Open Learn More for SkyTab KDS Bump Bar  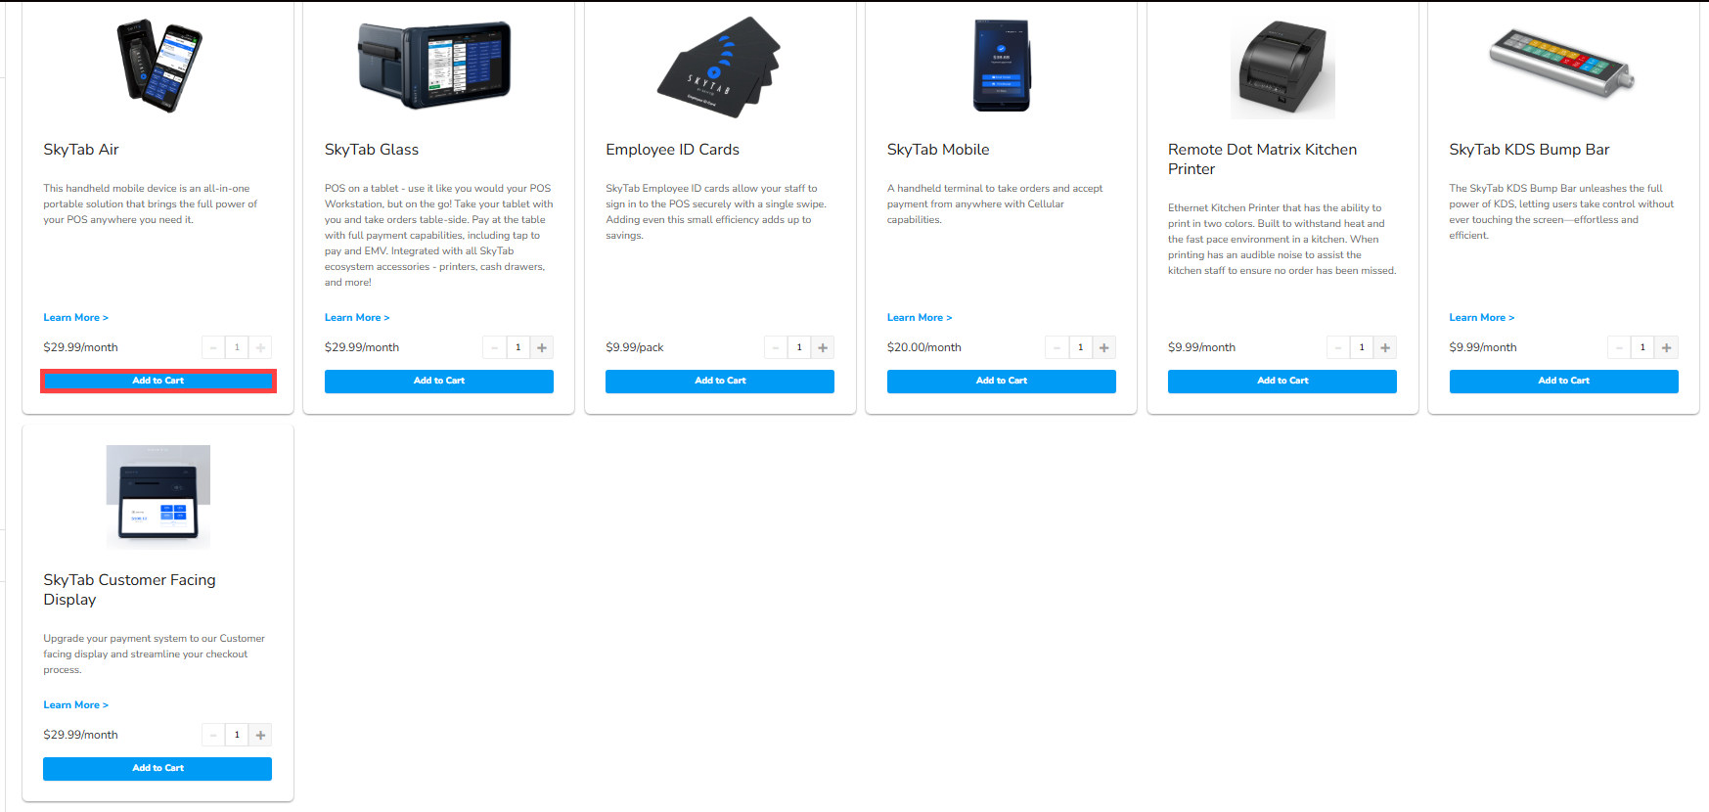click(1481, 318)
